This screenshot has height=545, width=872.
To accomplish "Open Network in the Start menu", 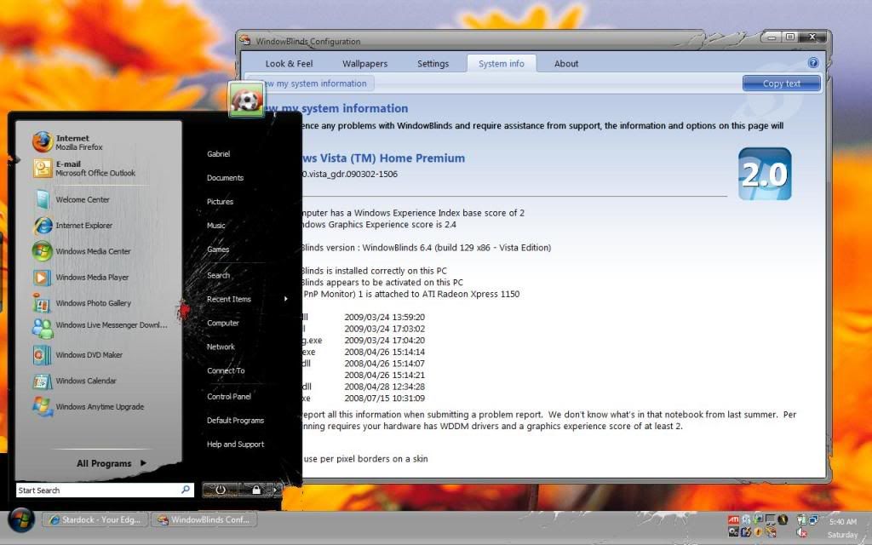I will click(x=221, y=347).
